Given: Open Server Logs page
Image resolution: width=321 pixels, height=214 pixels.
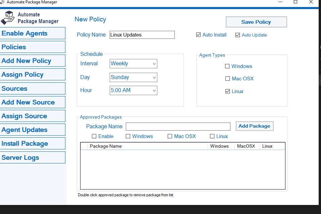Looking at the screenshot, I should [x=33, y=158].
